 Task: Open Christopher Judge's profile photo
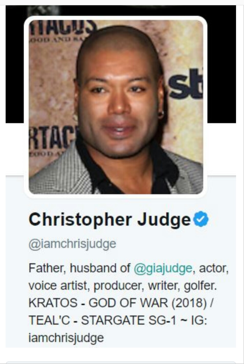point(116,107)
